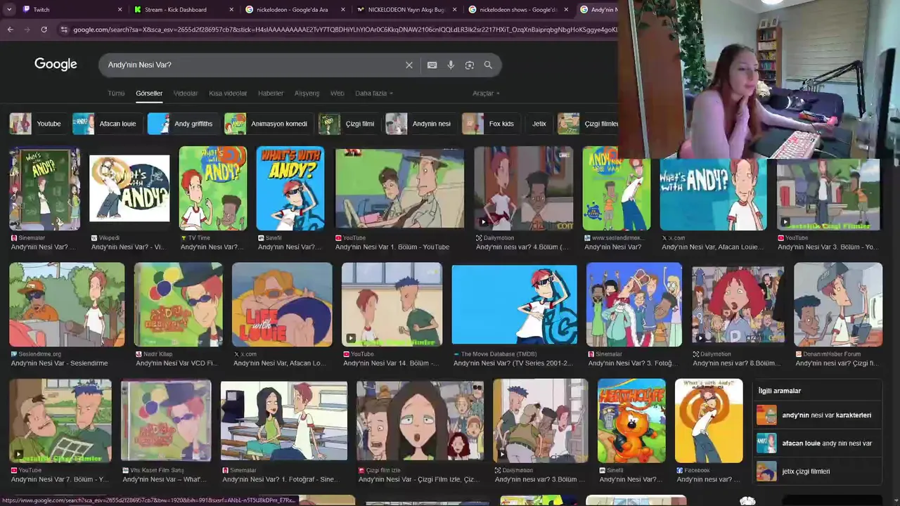Open The Movie Database TMDB image

pyautogui.click(x=514, y=304)
